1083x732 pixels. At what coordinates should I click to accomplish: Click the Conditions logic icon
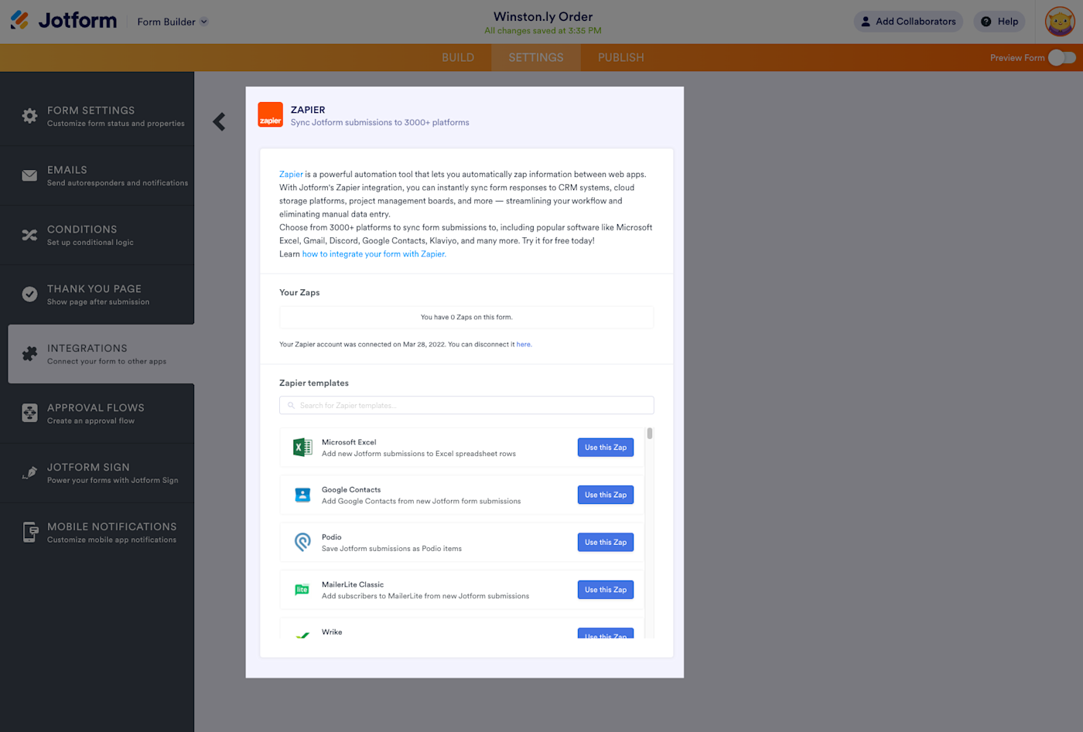(x=29, y=235)
